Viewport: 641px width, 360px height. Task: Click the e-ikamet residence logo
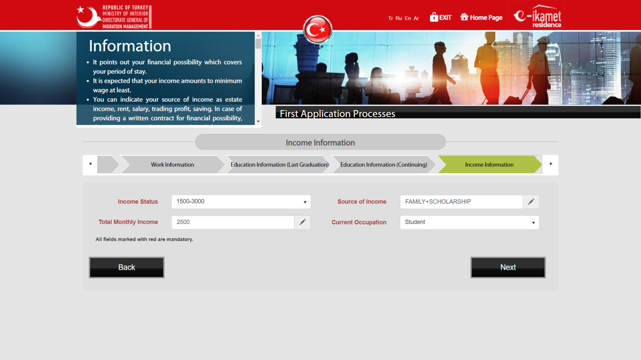point(537,16)
